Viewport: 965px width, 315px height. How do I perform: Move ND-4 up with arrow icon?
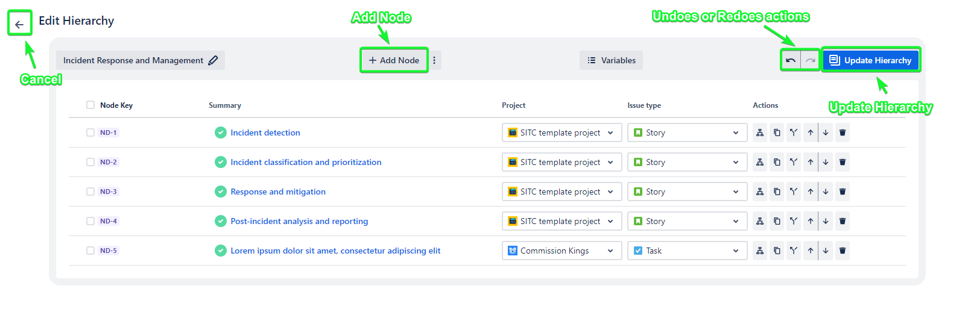coord(811,221)
